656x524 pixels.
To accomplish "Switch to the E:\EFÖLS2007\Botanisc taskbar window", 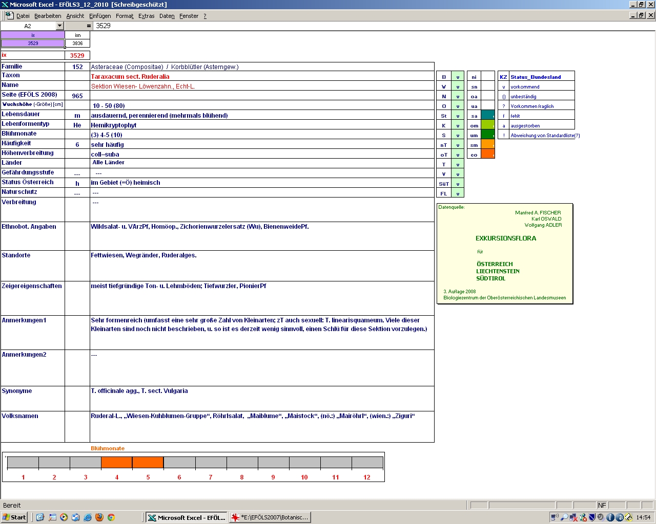I will 270,517.
